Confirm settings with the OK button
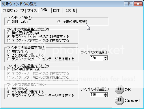The image size is (144, 109). tap(123, 90)
